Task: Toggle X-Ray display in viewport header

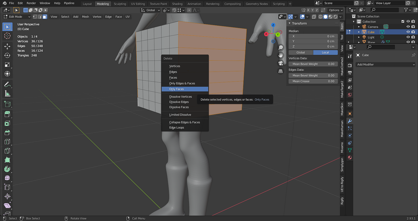Action: click(x=314, y=17)
